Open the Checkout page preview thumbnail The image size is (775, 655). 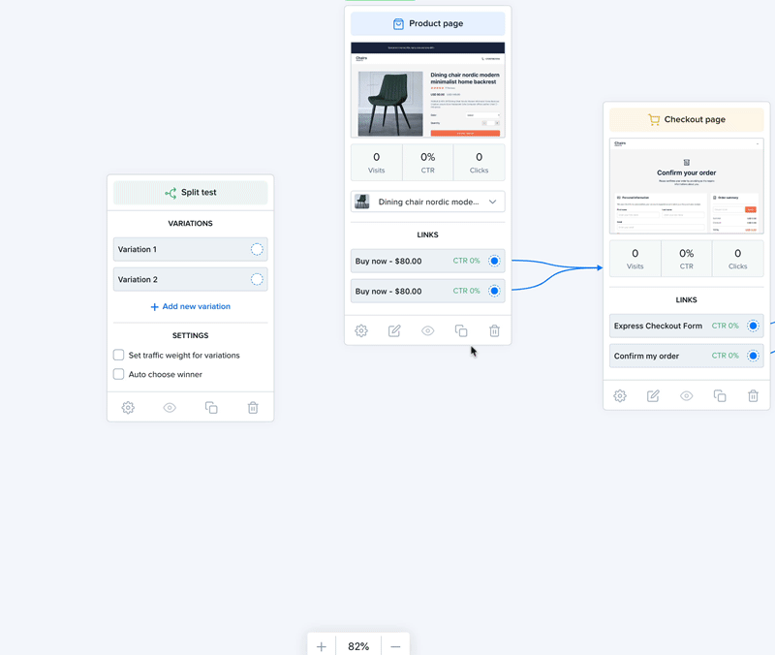(686, 185)
